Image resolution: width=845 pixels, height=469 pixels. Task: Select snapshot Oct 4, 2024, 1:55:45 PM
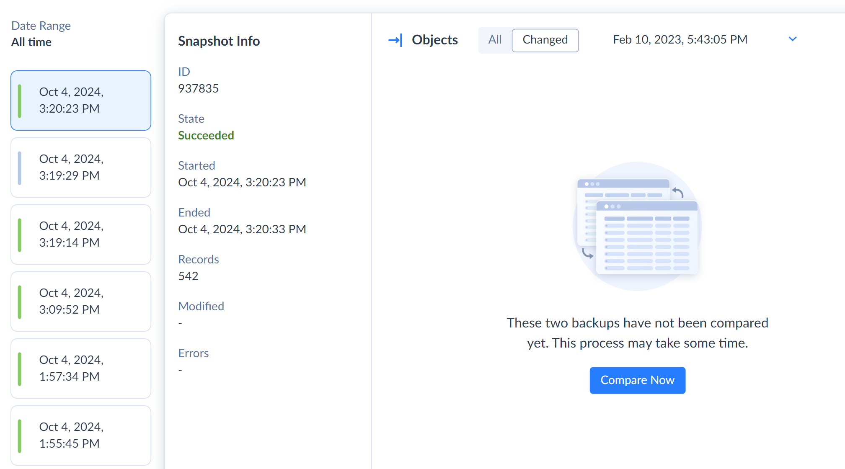(x=81, y=435)
